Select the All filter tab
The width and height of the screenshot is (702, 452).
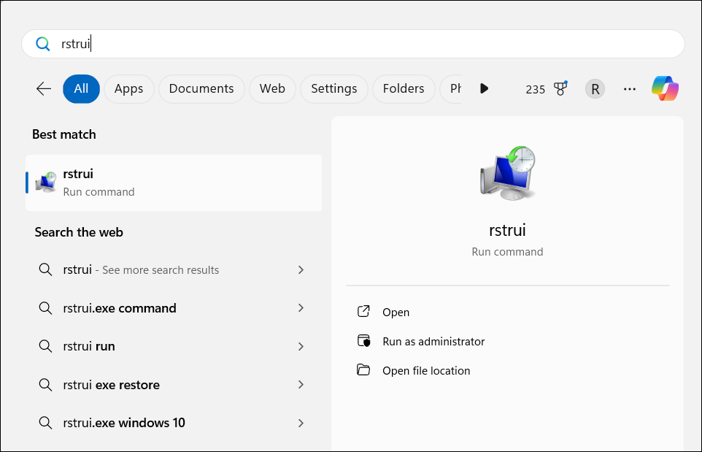[81, 88]
